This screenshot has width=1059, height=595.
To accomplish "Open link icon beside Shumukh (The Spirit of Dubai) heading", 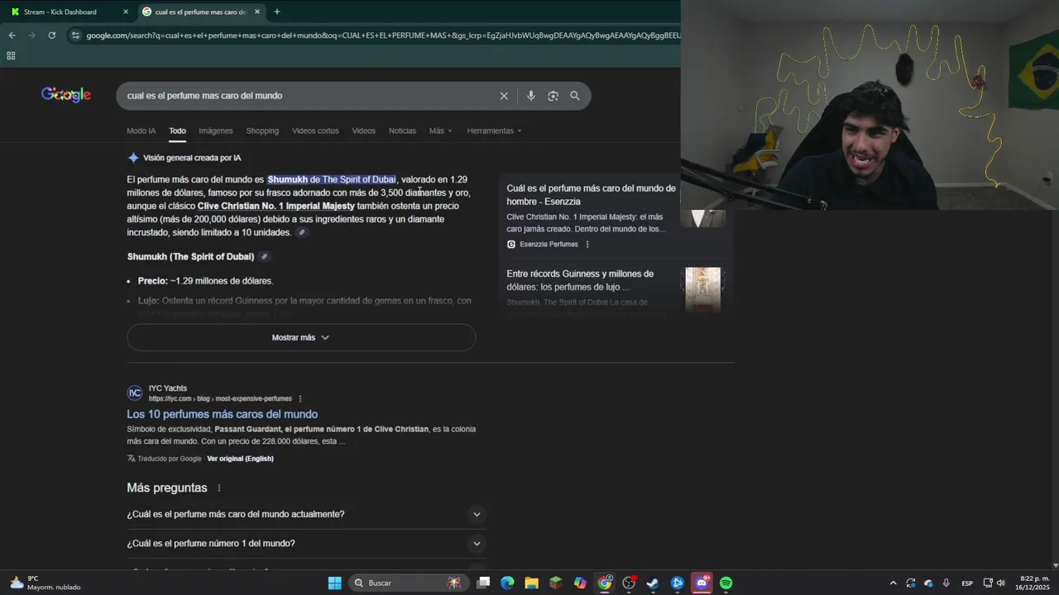I will (265, 257).
